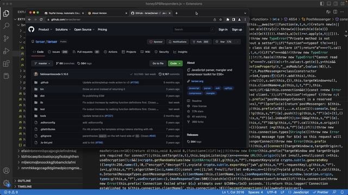Expand star options dropdown arrow
The height and width of the screenshot is (195, 348).
(x=238, y=42)
